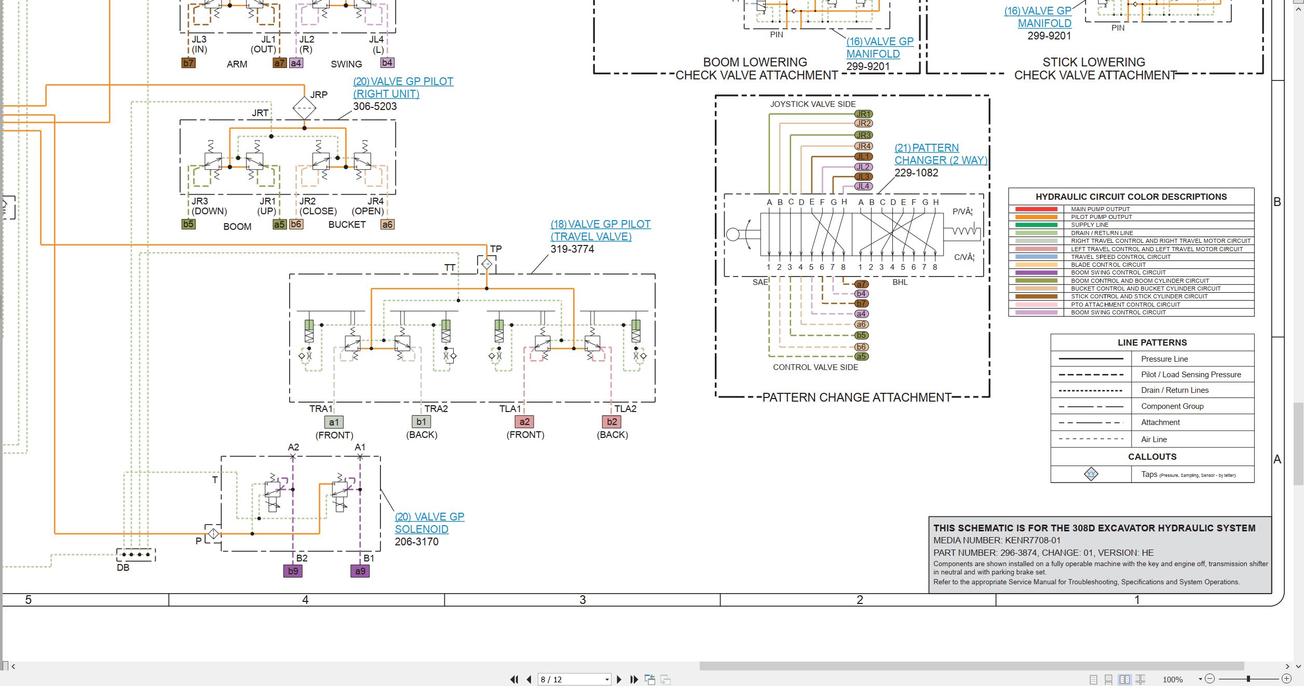Click the 100% zoom value
The height and width of the screenshot is (686, 1304).
point(1173,679)
